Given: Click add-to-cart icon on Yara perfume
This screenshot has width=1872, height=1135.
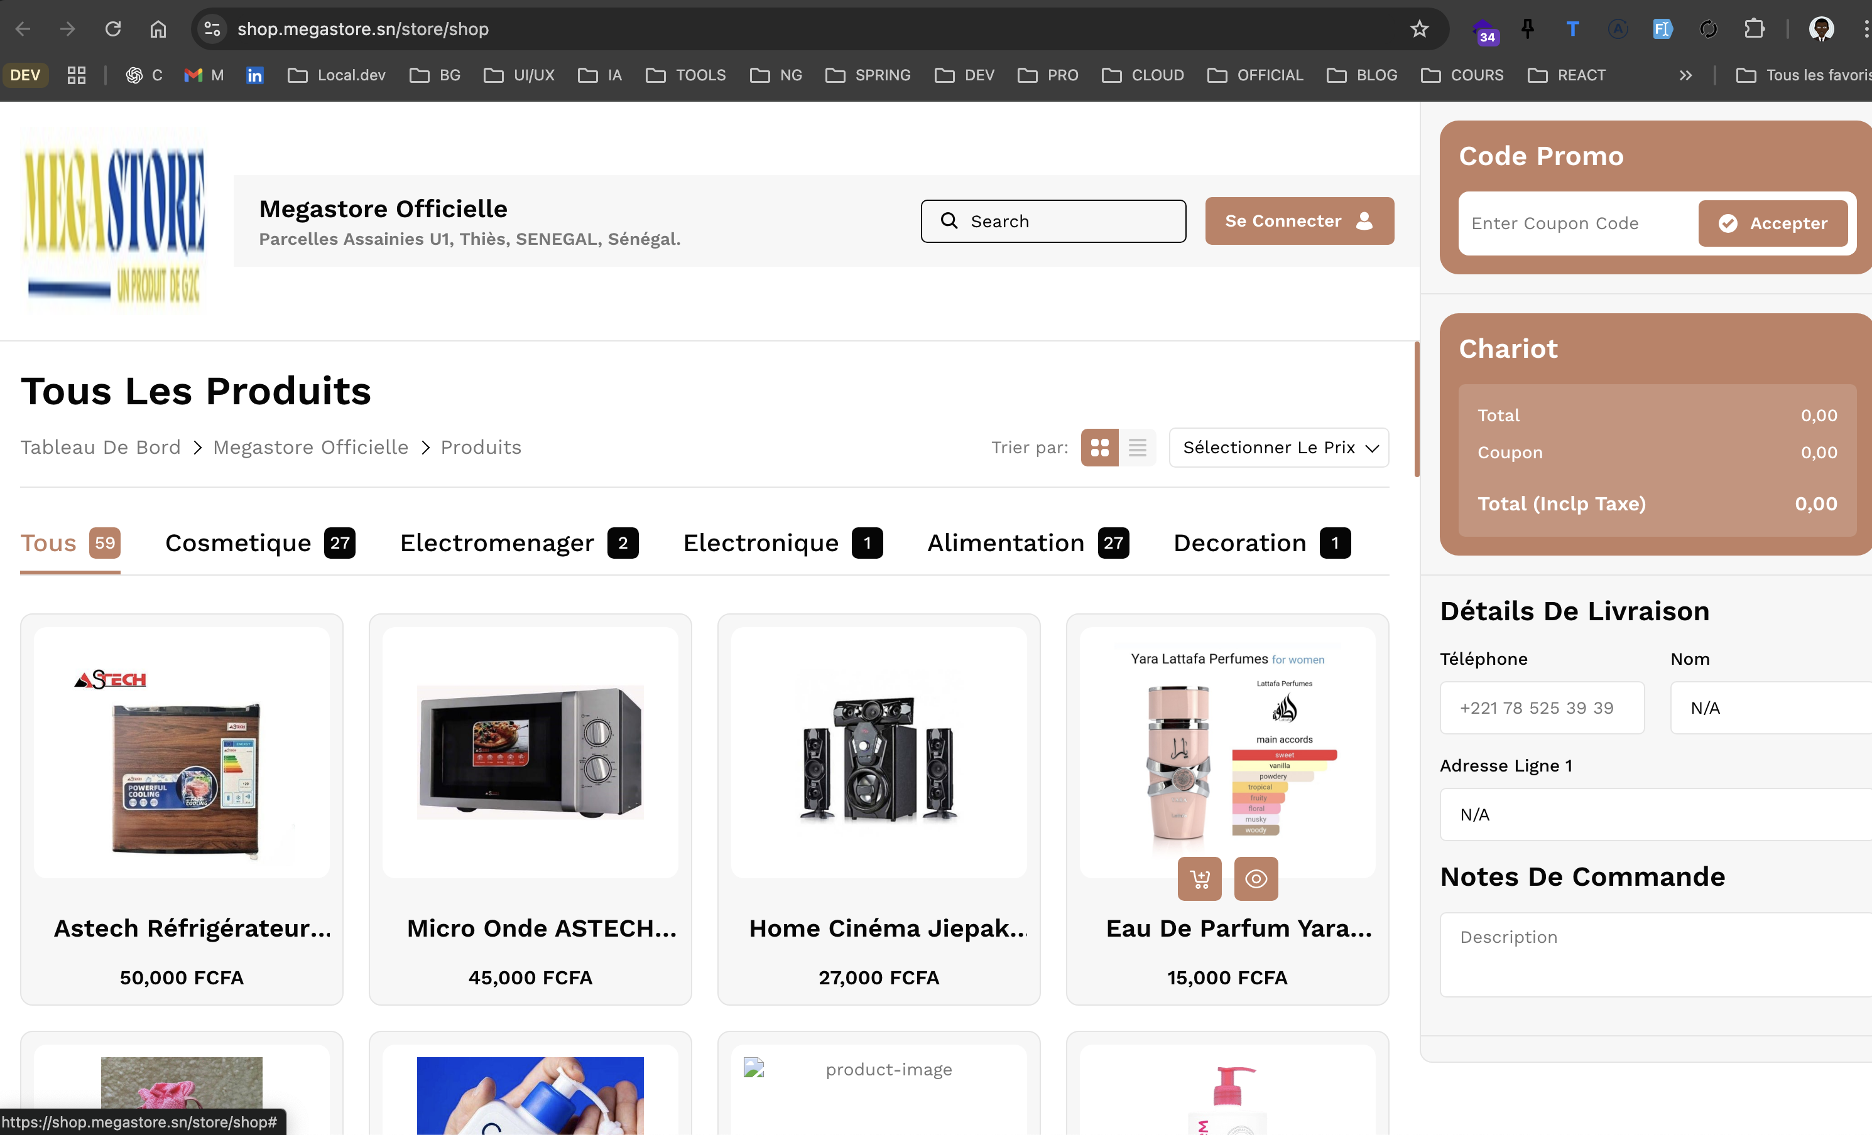Looking at the screenshot, I should tap(1199, 878).
